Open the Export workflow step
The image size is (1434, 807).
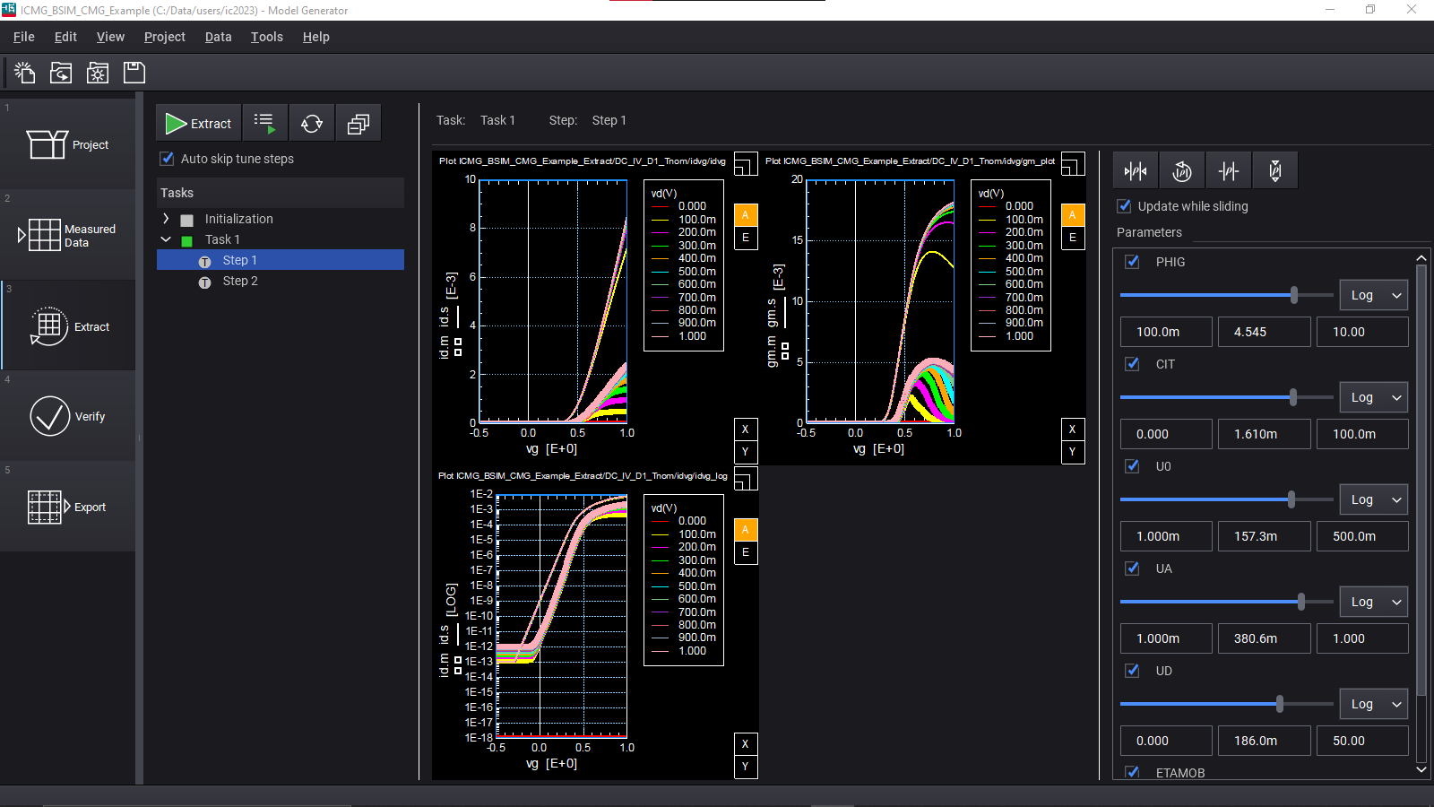point(68,507)
